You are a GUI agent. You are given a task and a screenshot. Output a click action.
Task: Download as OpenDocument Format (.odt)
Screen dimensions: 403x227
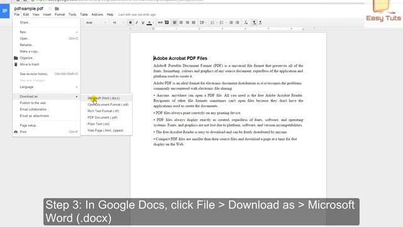click(106, 105)
